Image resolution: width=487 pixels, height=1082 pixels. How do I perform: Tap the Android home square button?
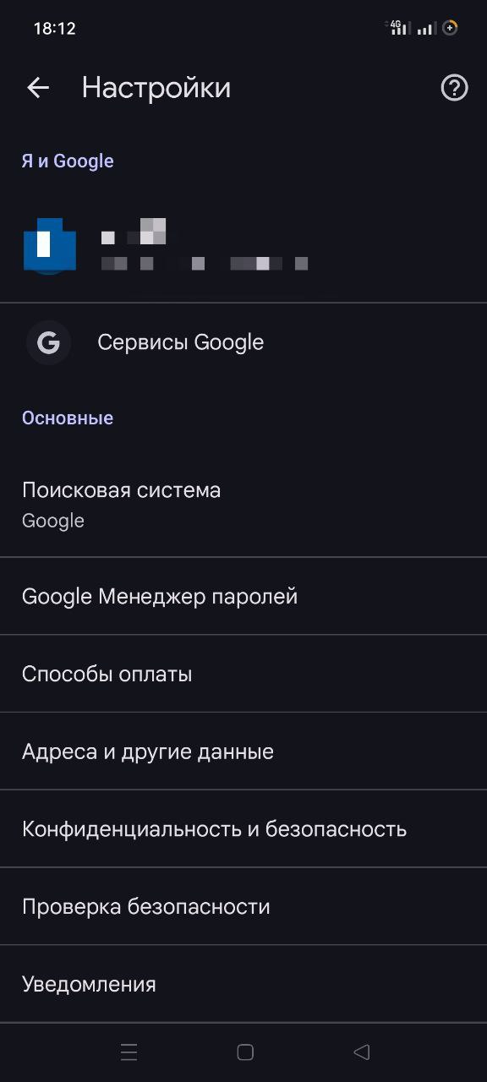(245, 1052)
